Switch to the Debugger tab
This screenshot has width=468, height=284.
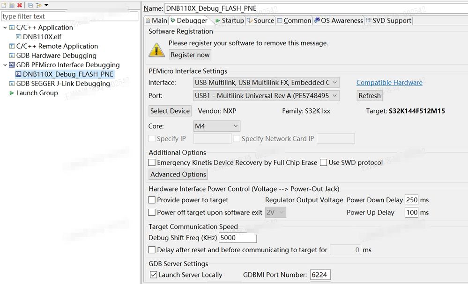(189, 21)
